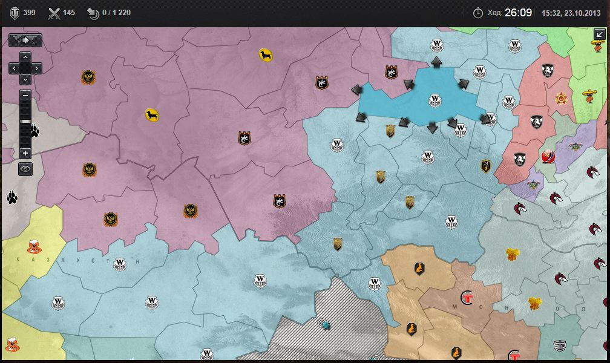Select the W emblem in the top-right blue province
610x363 pixels.
[515, 47]
